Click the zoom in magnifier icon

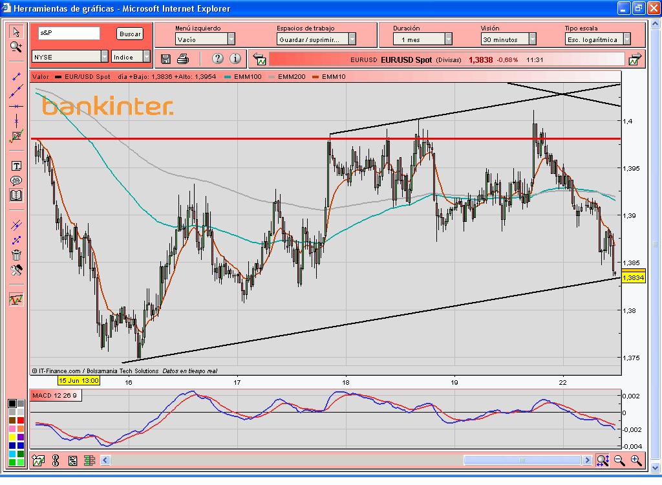[x=636, y=460]
